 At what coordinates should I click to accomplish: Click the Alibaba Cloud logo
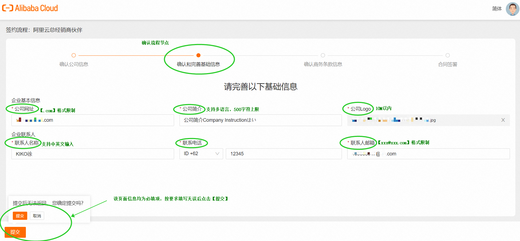30,8
